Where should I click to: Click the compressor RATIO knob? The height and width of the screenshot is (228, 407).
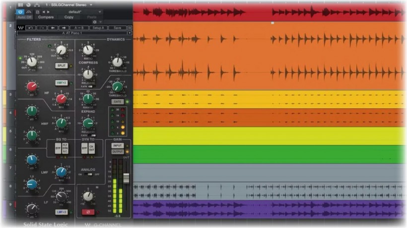pyautogui.click(x=88, y=50)
